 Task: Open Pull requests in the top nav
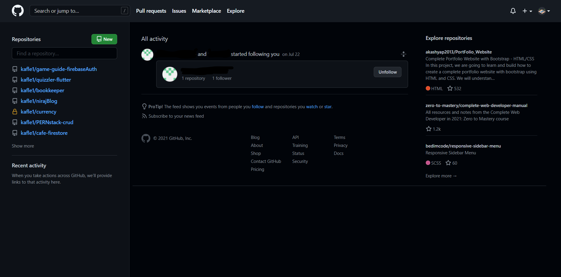point(151,11)
